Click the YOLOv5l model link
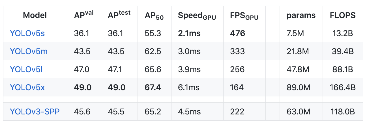This screenshot has height=124, width=369. (x=26, y=69)
